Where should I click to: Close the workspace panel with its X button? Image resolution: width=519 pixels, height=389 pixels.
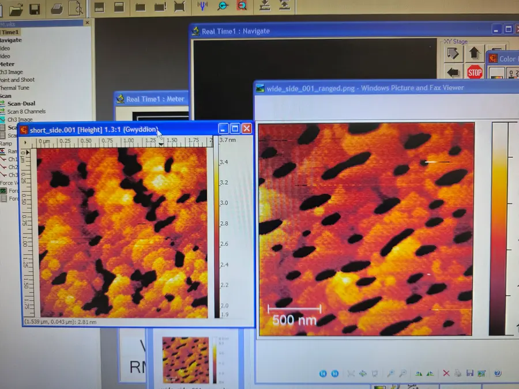(x=88, y=23)
